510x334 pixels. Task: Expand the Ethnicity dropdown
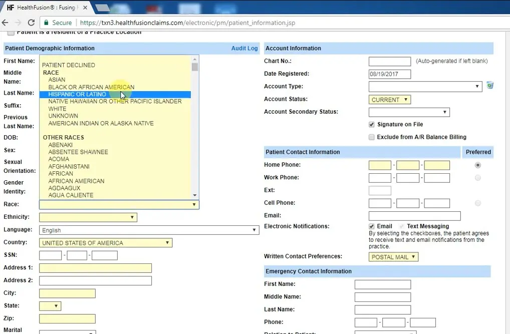[88, 217]
